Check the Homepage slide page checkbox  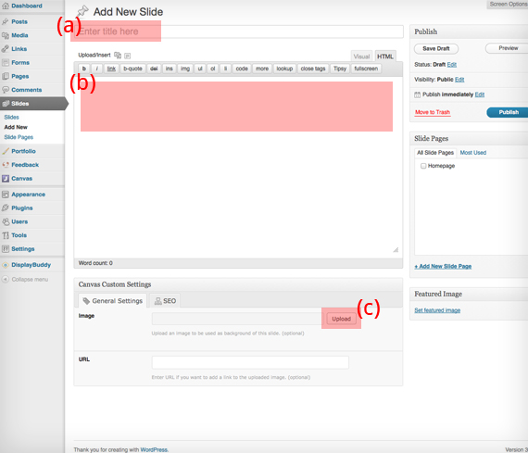[423, 166]
